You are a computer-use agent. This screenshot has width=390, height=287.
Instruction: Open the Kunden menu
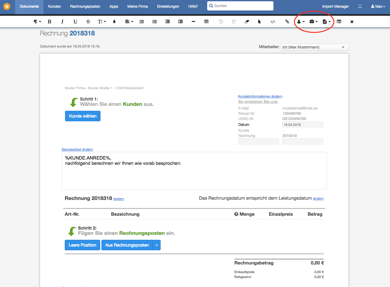tap(54, 6)
